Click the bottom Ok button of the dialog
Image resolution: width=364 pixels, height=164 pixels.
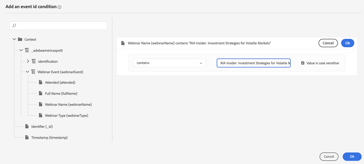point(352,157)
